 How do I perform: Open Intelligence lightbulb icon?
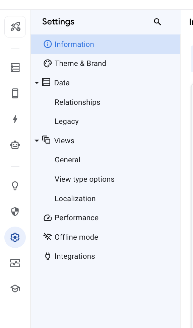(15, 186)
